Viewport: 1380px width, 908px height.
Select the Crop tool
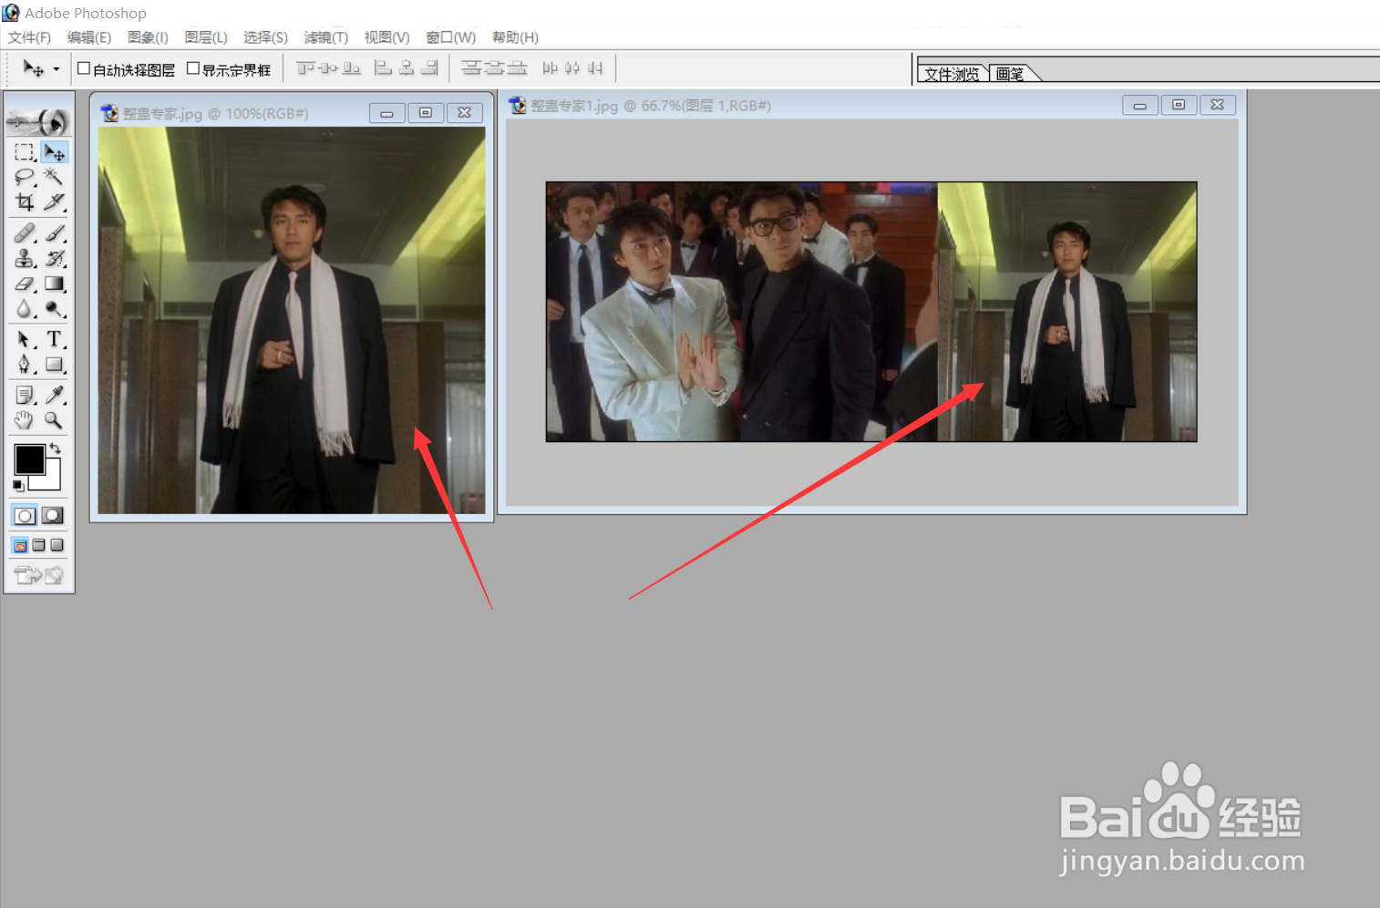coord(25,201)
